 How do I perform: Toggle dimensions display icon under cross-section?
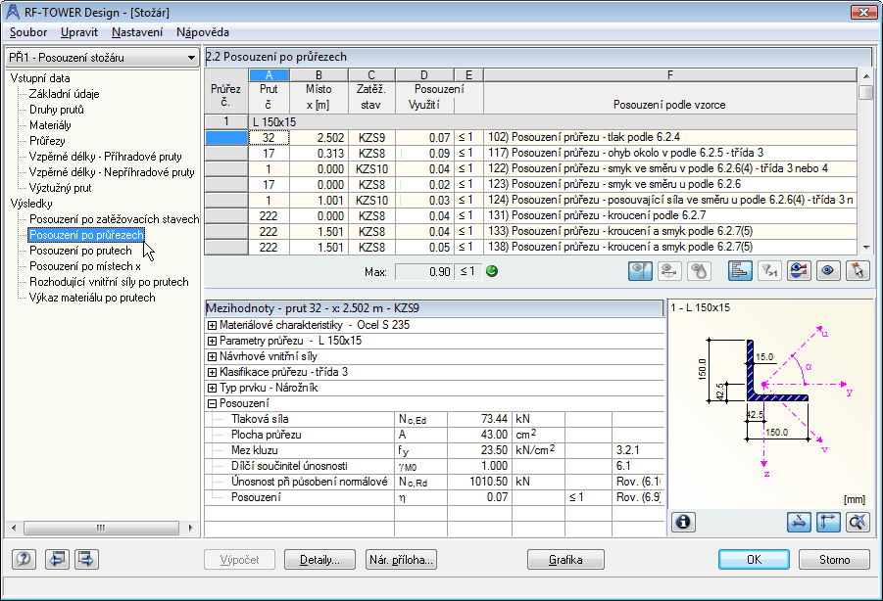pyautogui.click(x=799, y=523)
